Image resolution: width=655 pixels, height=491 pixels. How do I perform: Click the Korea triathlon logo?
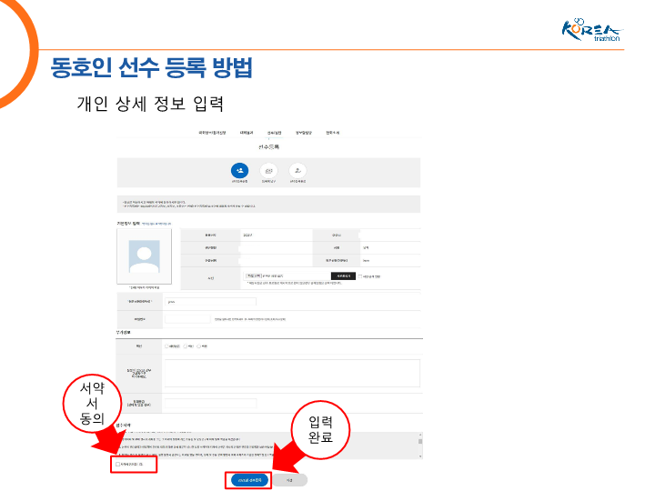click(591, 30)
